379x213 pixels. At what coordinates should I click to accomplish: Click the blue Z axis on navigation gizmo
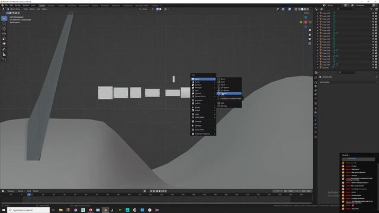point(306,18)
